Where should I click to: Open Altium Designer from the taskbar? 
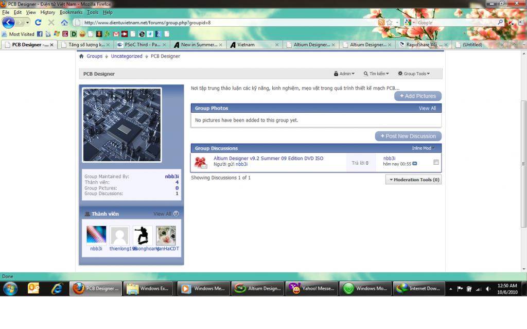tap(258, 289)
